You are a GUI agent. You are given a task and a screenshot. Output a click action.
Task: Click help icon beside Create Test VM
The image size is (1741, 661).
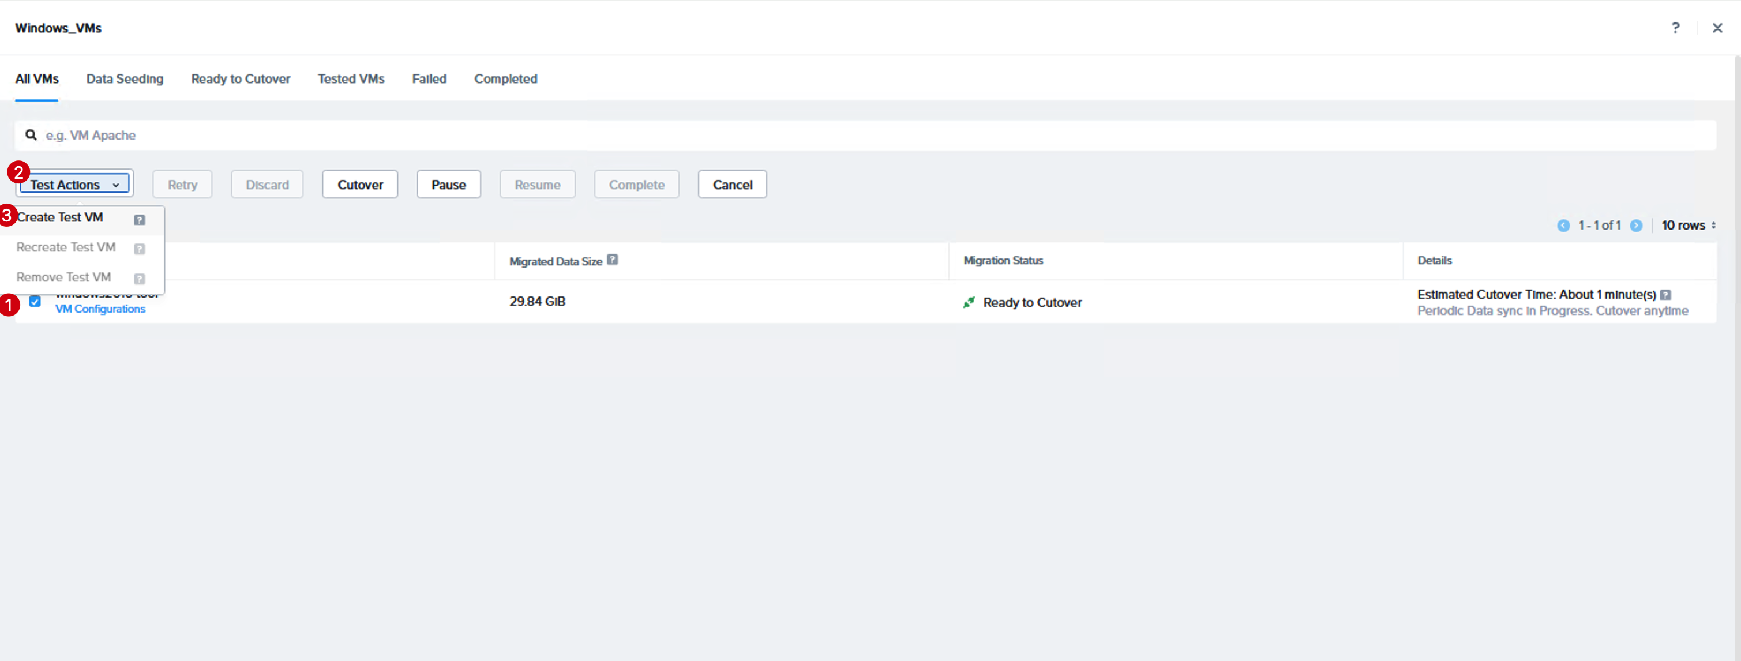click(x=140, y=220)
